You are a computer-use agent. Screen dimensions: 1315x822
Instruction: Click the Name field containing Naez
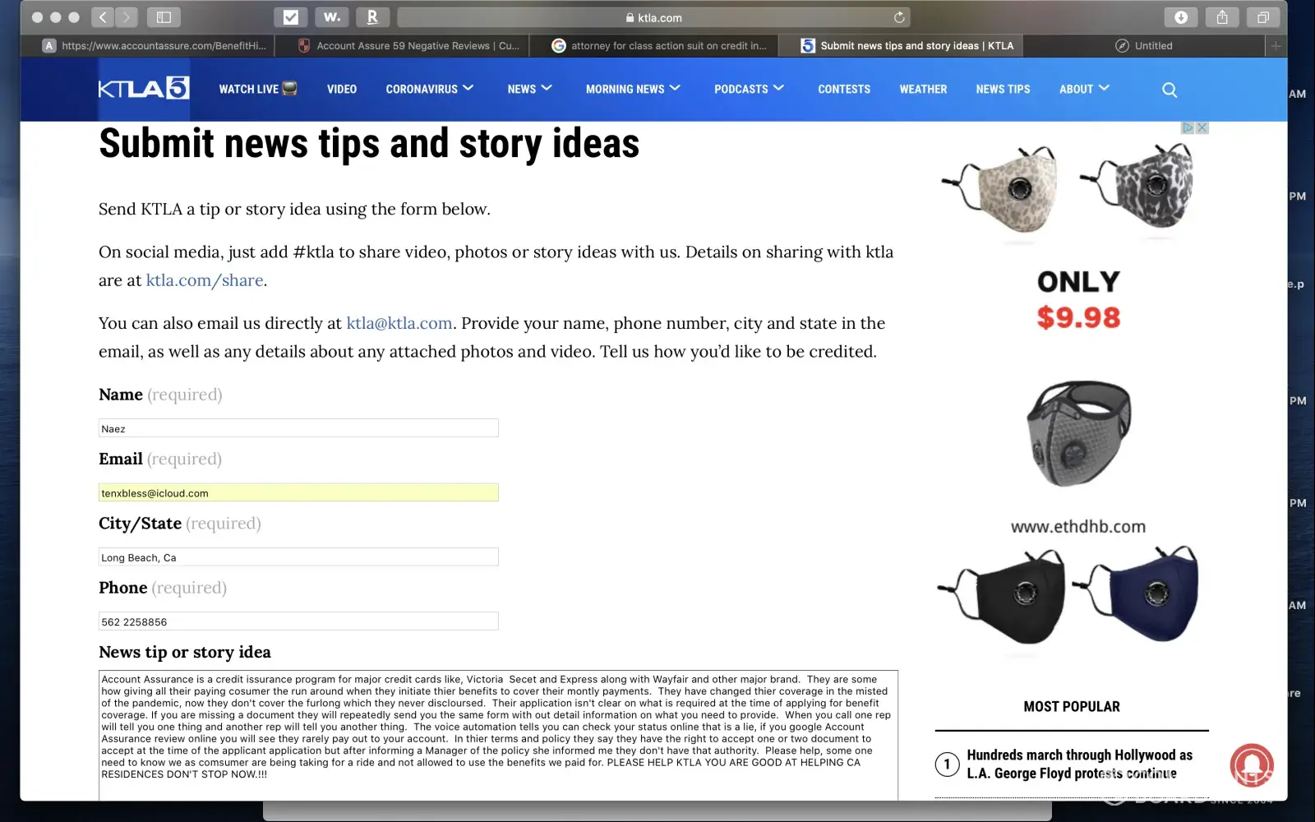point(298,428)
